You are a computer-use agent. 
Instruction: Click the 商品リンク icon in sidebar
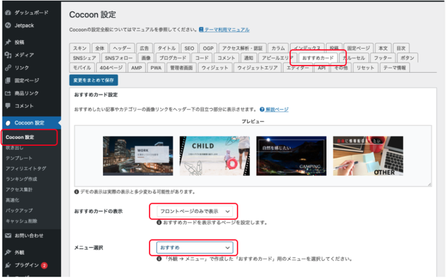[8, 93]
